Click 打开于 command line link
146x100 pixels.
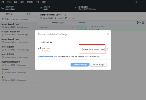point(47,57)
